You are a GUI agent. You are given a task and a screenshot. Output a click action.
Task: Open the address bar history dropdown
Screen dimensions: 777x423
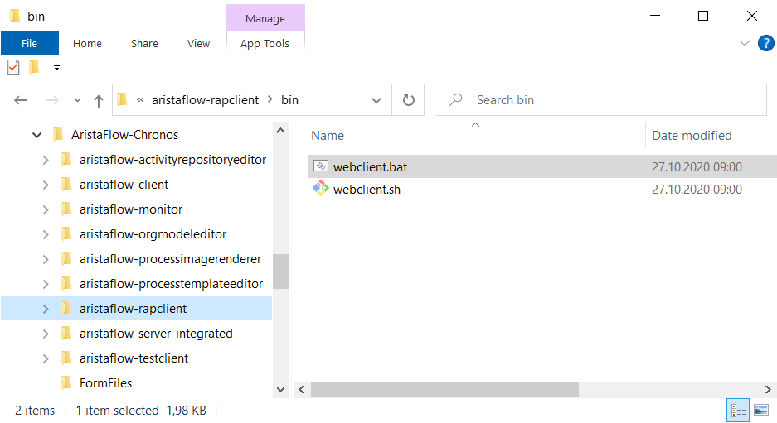[376, 100]
